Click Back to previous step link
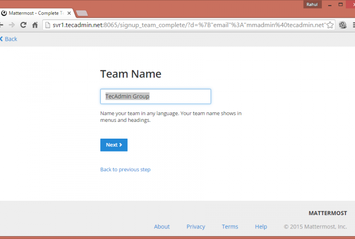 tap(125, 169)
